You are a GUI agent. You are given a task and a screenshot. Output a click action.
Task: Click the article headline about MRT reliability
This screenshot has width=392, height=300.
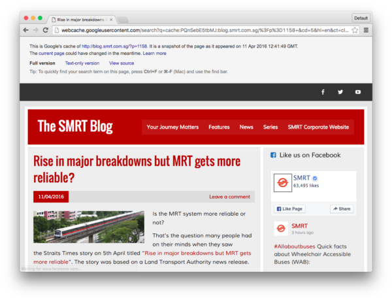coord(137,169)
